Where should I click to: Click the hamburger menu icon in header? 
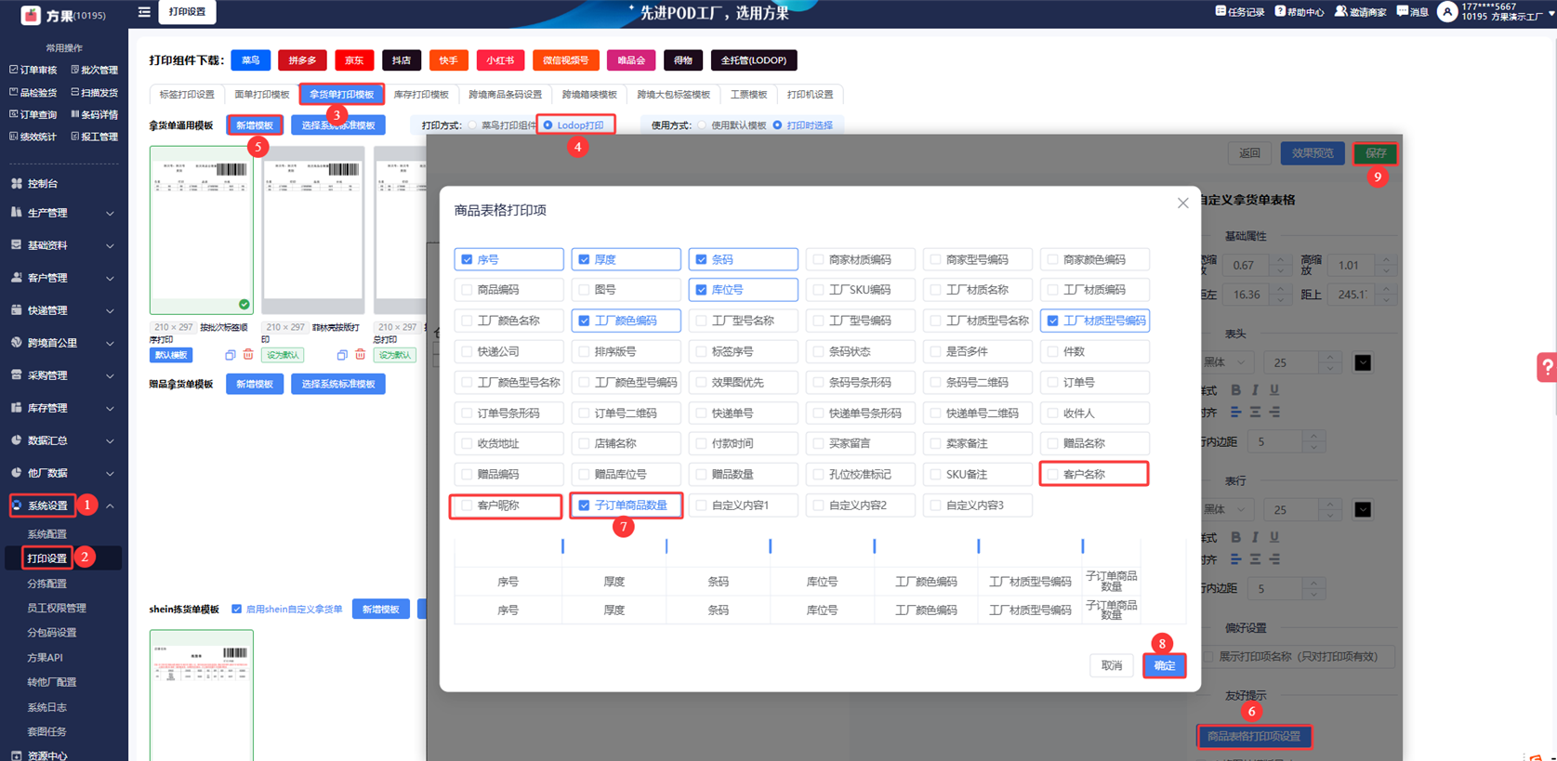coord(144,12)
